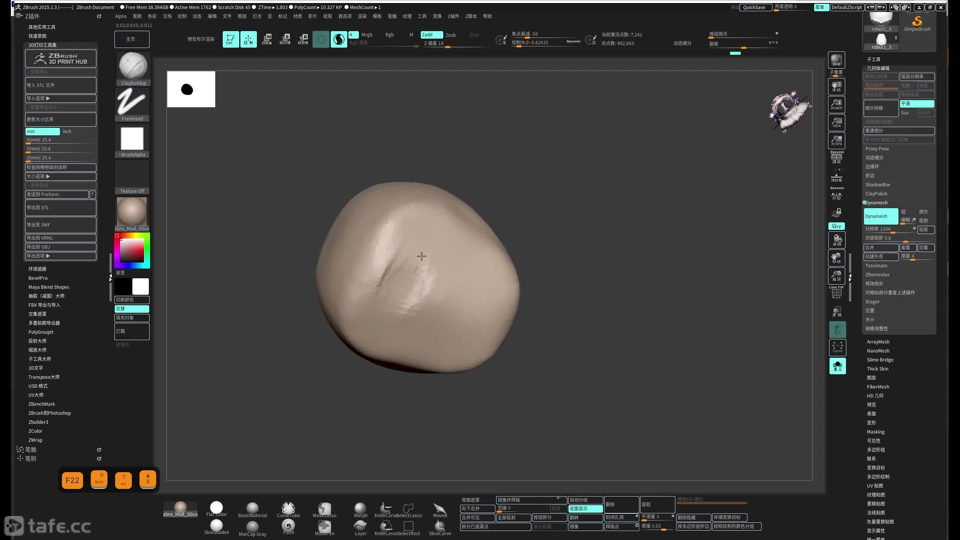Open the FreeHand stroke thumbnail
960x540 pixels.
coord(133,104)
